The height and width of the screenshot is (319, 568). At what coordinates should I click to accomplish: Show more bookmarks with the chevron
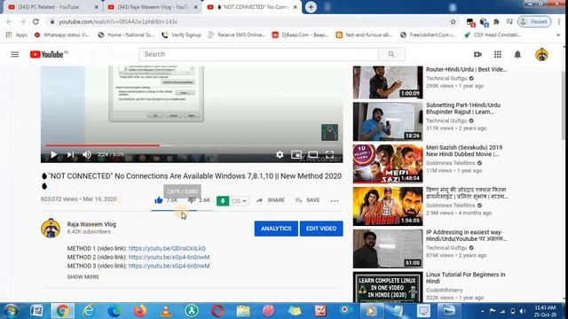pyautogui.click(x=558, y=35)
